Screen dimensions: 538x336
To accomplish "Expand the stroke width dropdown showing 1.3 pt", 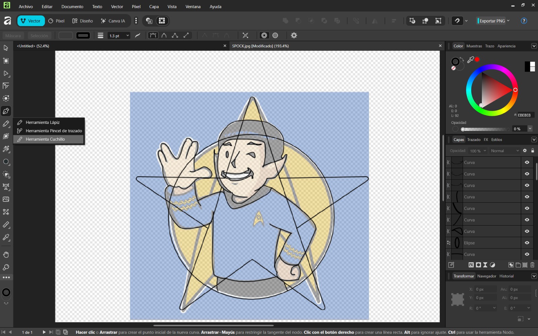I will 127,35.
